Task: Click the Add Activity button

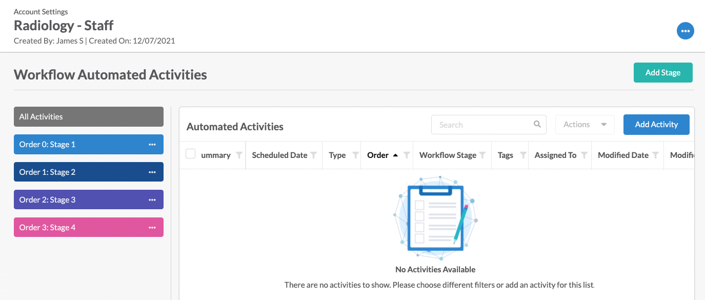Action: point(656,125)
